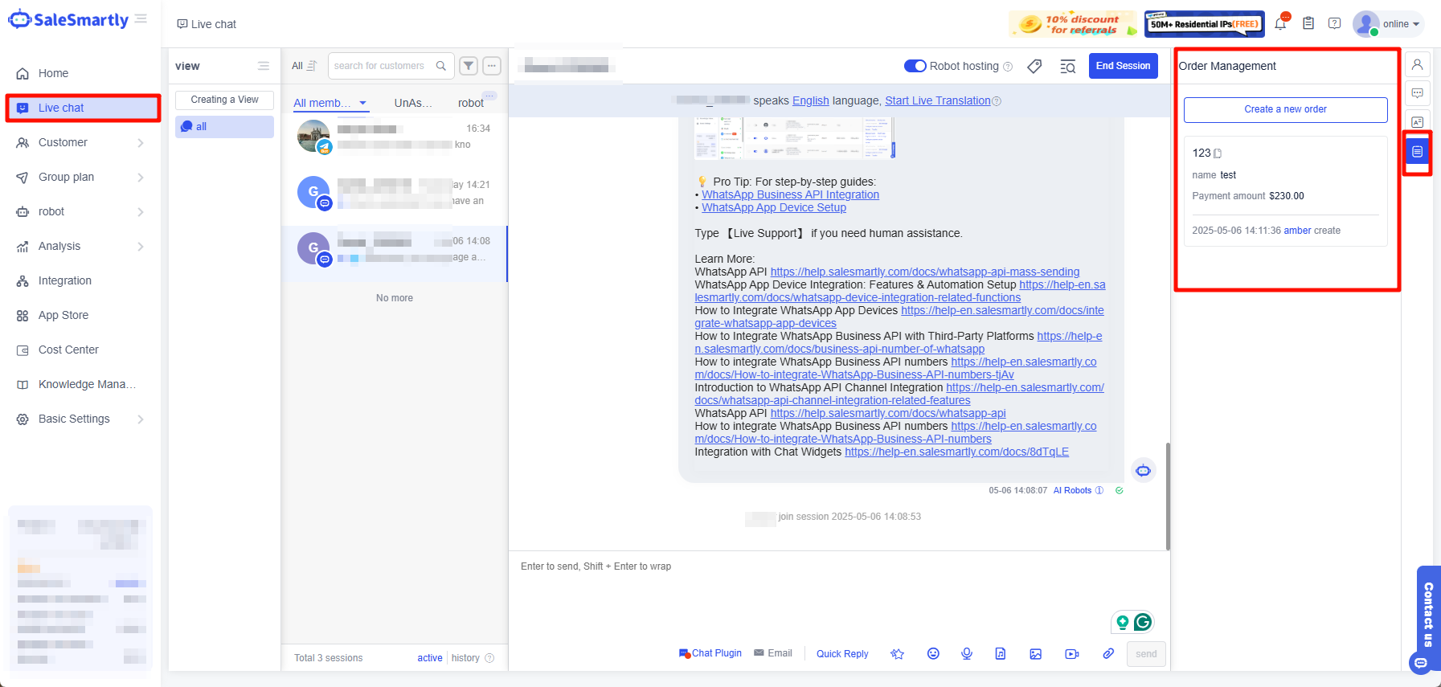Screen dimensions: 1441x687
Task: Click the End Session button
Action: click(x=1123, y=66)
